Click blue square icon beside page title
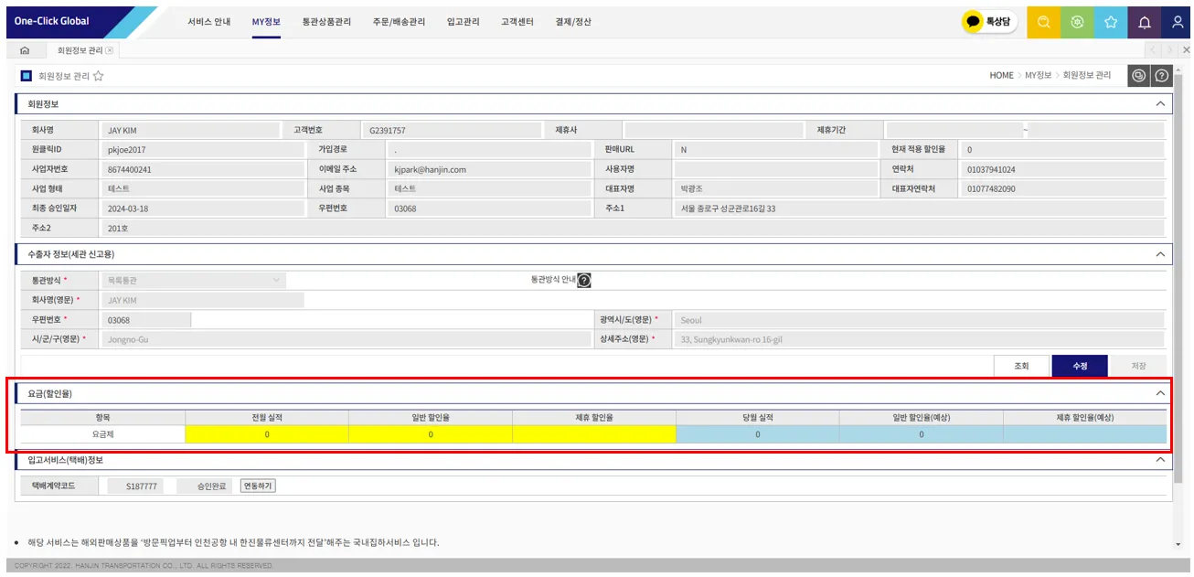The height and width of the screenshot is (577, 1194). click(x=27, y=76)
